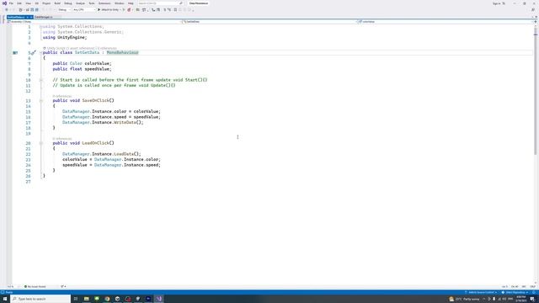This screenshot has height=303, width=539.
Task: Collapse the SaveOnClick method
Action: click(x=40, y=101)
